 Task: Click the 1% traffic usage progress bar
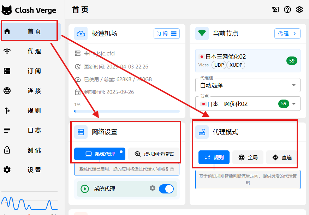(x=127, y=111)
